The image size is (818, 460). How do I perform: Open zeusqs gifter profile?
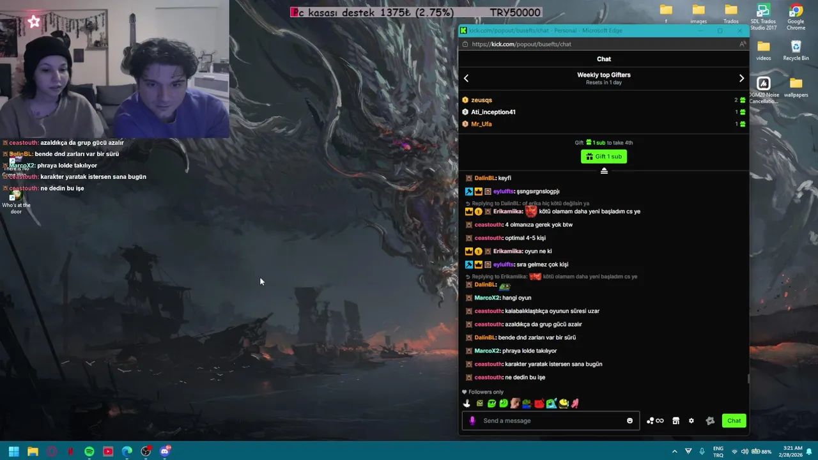(x=481, y=100)
